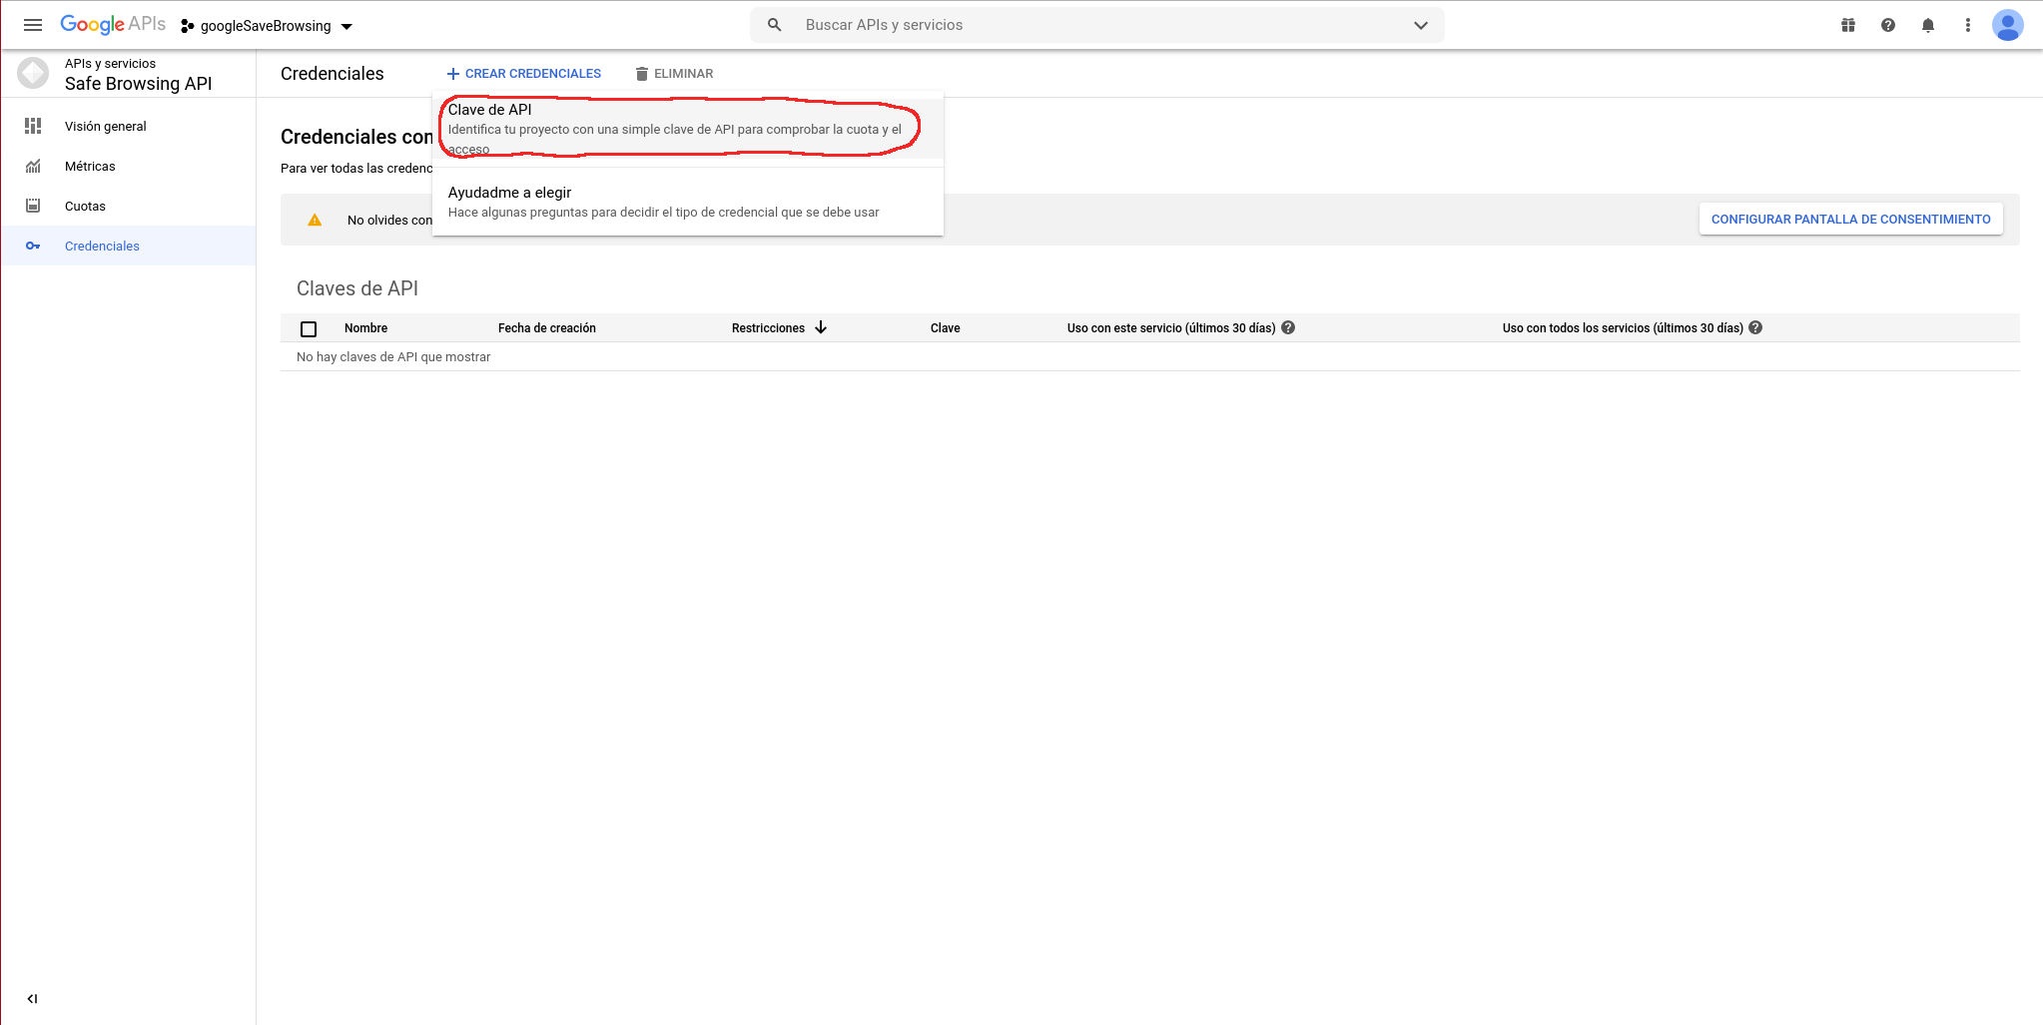Open the hamburger navigation menu
The height and width of the screenshot is (1025, 2043).
pos(32,25)
